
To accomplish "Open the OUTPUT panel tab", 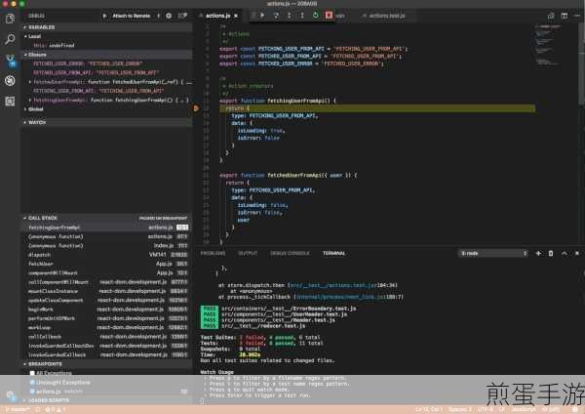I will [x=248, y=253].
